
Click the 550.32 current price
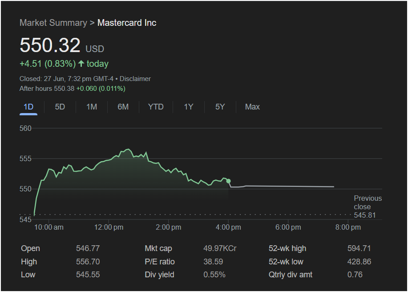click(50, 45)
